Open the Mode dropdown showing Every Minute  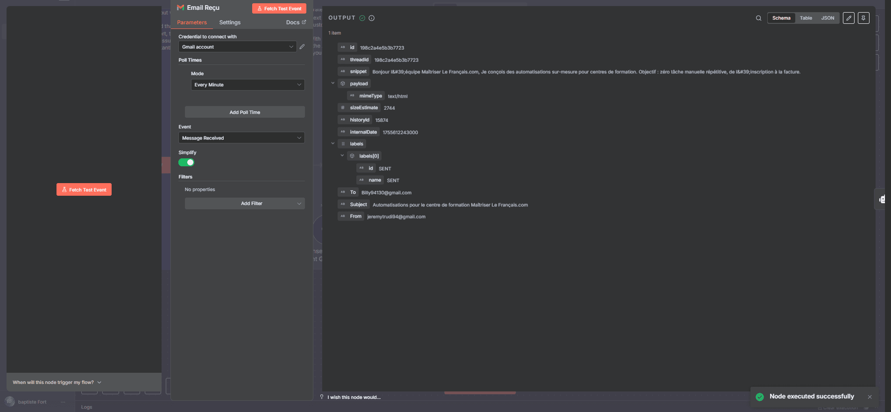[x=248, y=85]
